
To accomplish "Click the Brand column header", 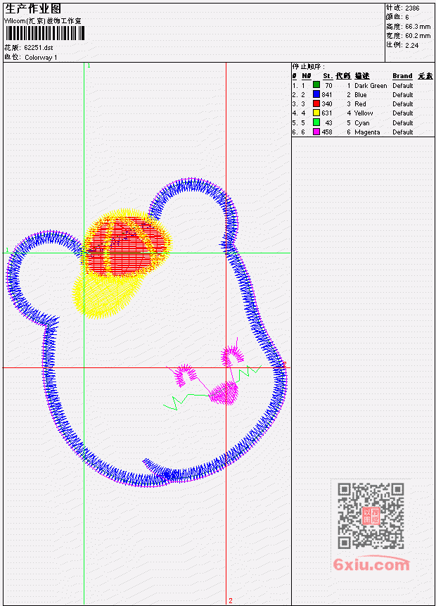I will click(402, 76).
